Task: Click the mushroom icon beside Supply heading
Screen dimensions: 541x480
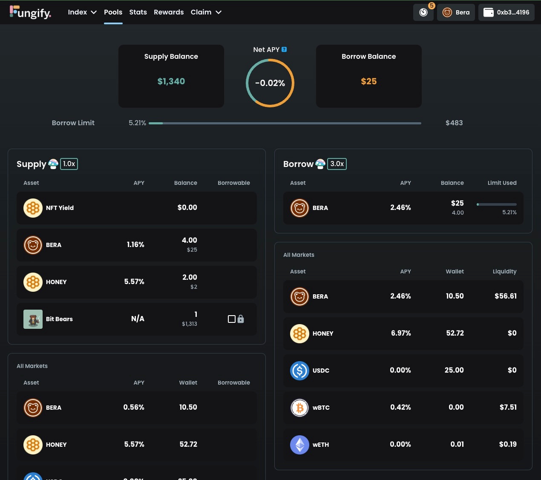Action: tap(53, 164)
